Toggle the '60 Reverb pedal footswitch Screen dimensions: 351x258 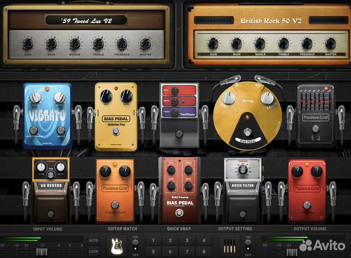[51, 214]
